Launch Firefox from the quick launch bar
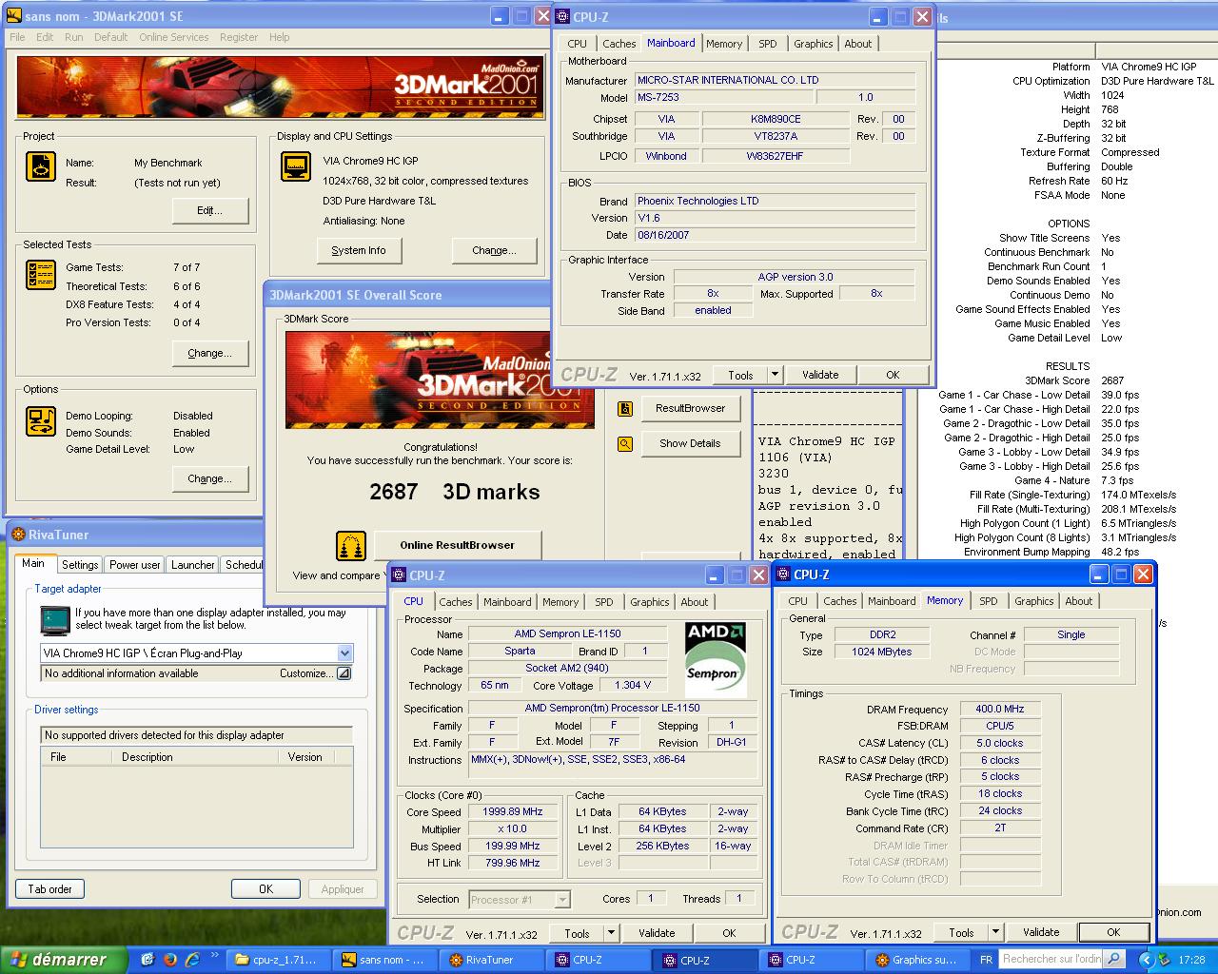This screenshot has height=974, width=1218. click(170, 960)
